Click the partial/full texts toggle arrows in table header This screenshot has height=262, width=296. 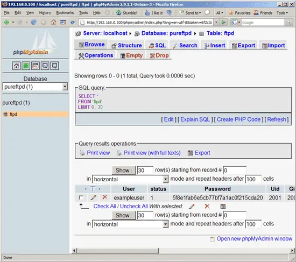(x=93, y=189)
